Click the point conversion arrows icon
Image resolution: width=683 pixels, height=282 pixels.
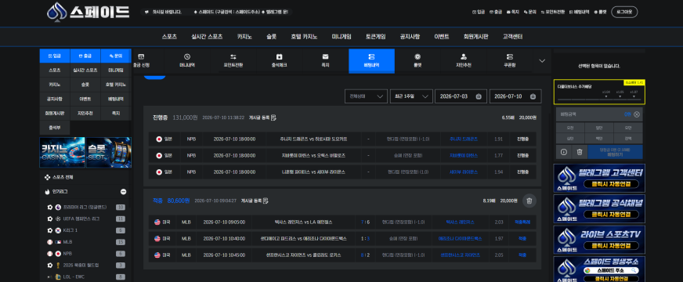click(x=233, y=56)
